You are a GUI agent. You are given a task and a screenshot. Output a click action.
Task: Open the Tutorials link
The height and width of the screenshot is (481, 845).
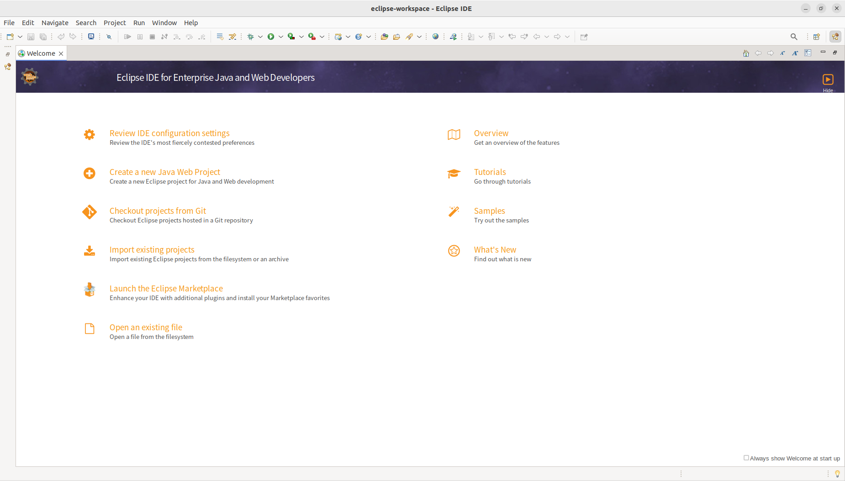point(490,172)
